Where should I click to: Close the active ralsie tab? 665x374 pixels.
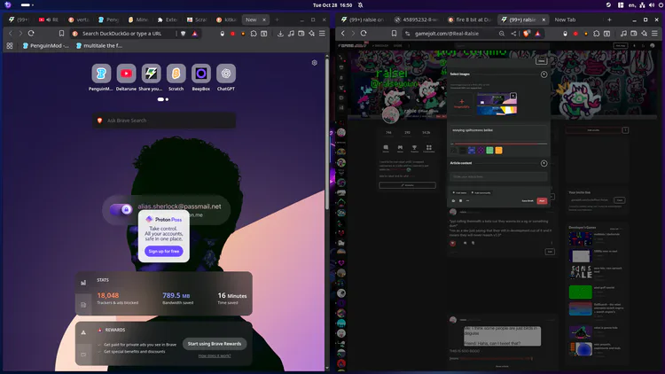tap(544, 19)
